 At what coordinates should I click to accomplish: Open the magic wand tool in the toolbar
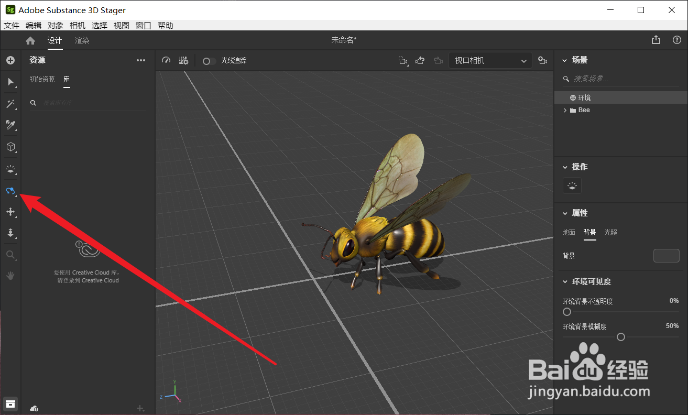[x=10, y=104]
